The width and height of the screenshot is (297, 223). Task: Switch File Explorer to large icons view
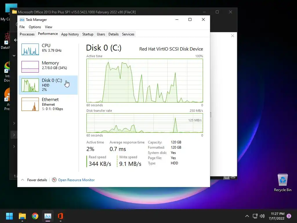[x=233, y=177]
